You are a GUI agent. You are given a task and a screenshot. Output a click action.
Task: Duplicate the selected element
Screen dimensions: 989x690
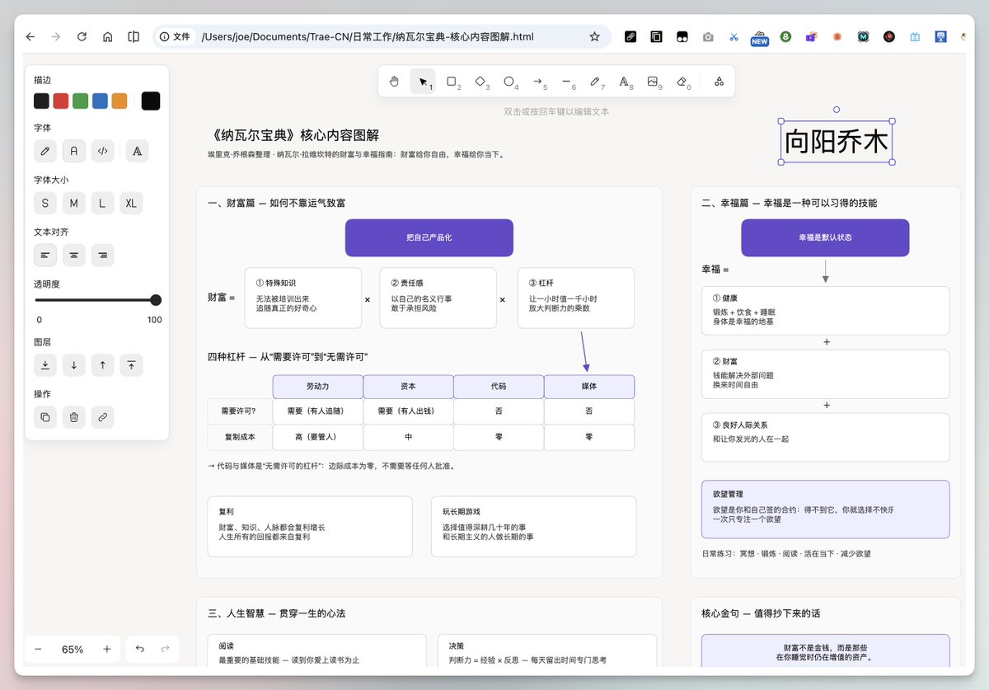tap(45, 417)
